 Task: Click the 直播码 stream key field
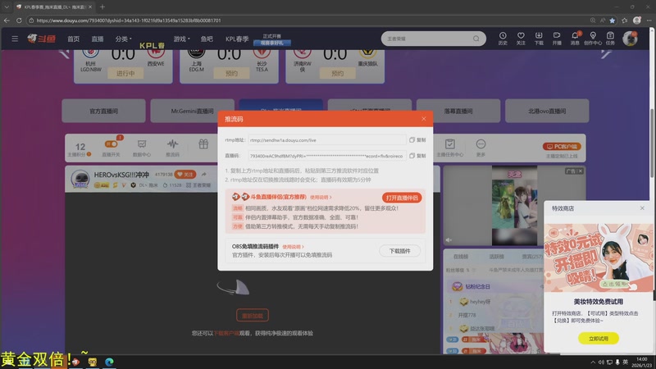point(326,156)
